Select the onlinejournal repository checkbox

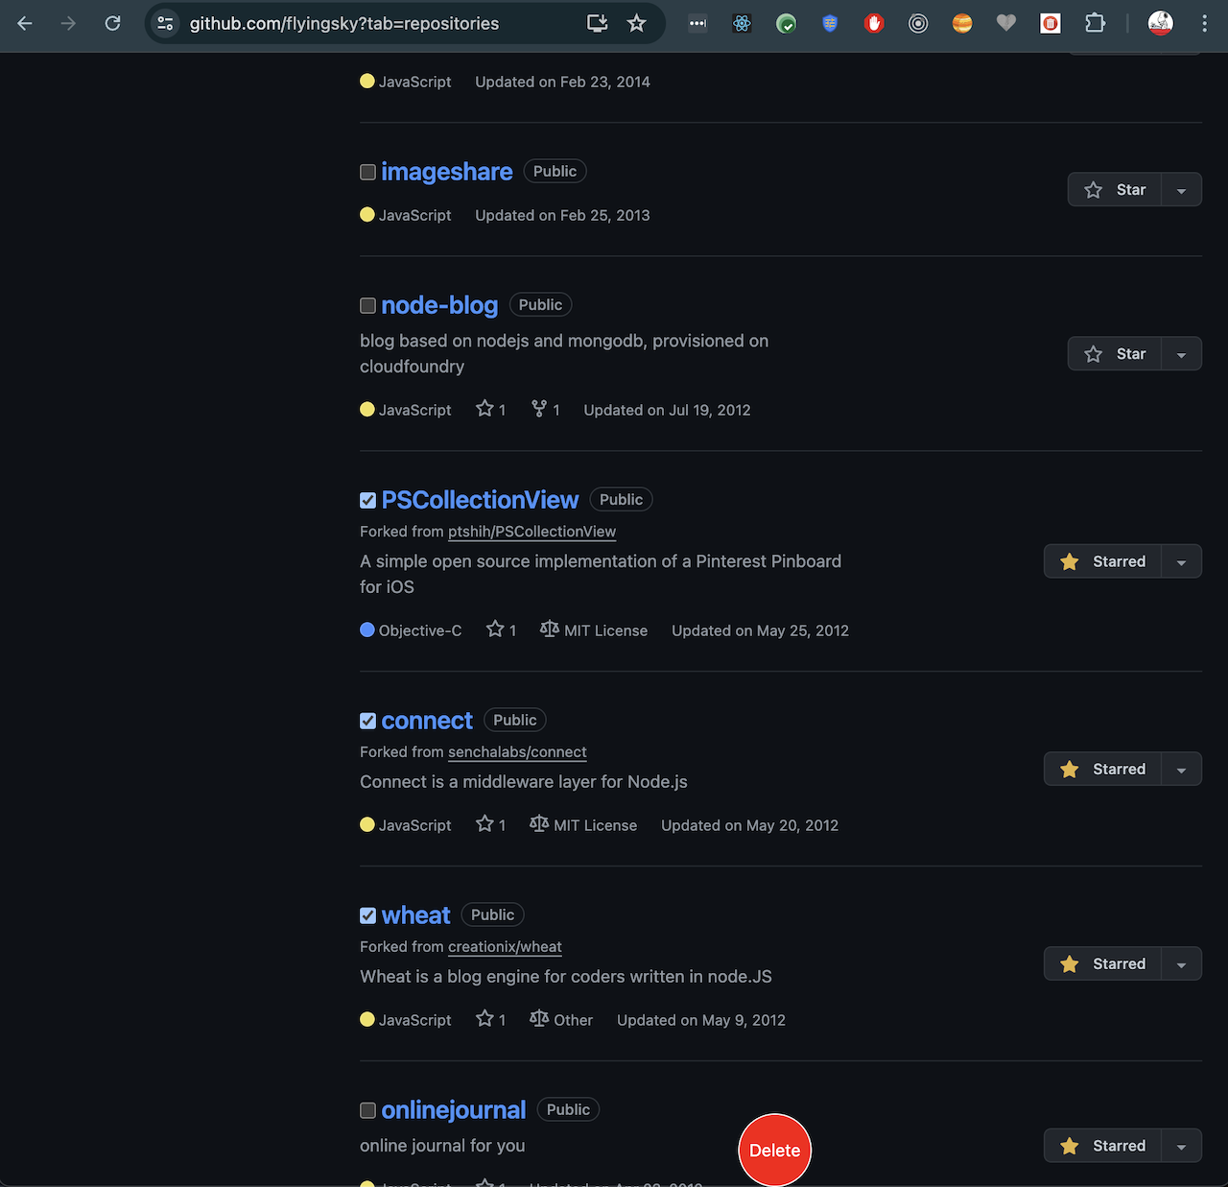click(x=367, y=1111)
